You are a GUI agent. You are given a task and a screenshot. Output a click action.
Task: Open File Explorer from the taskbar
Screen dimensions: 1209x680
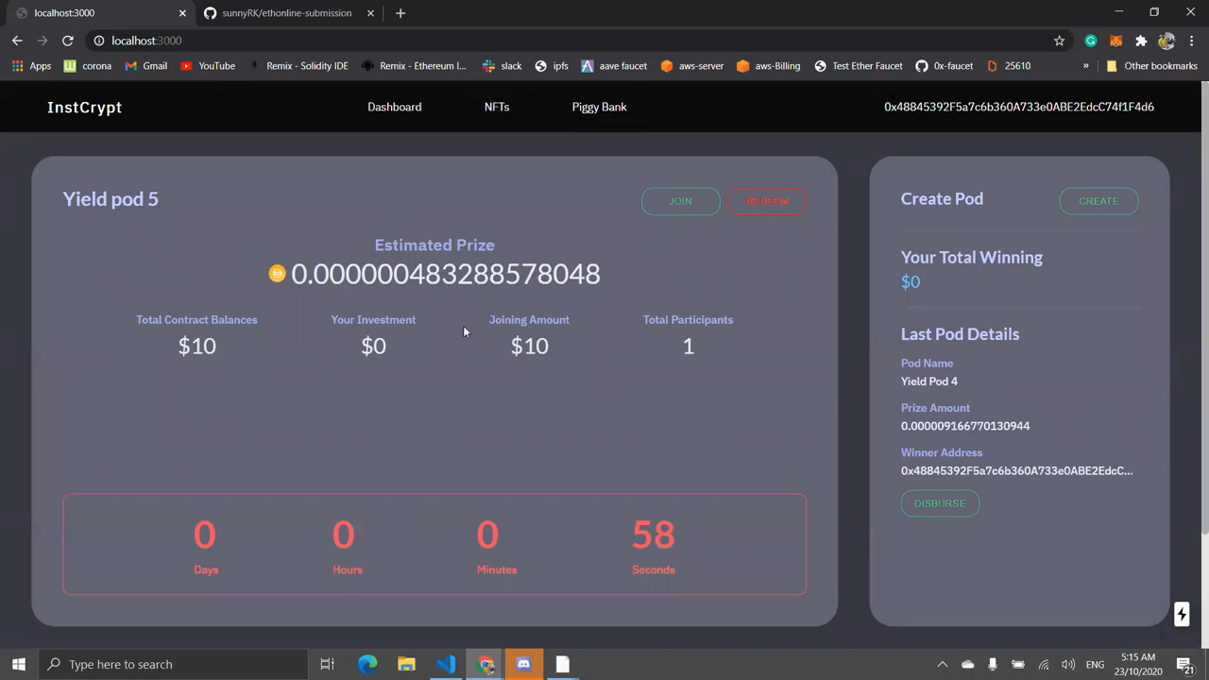(406, 664)
